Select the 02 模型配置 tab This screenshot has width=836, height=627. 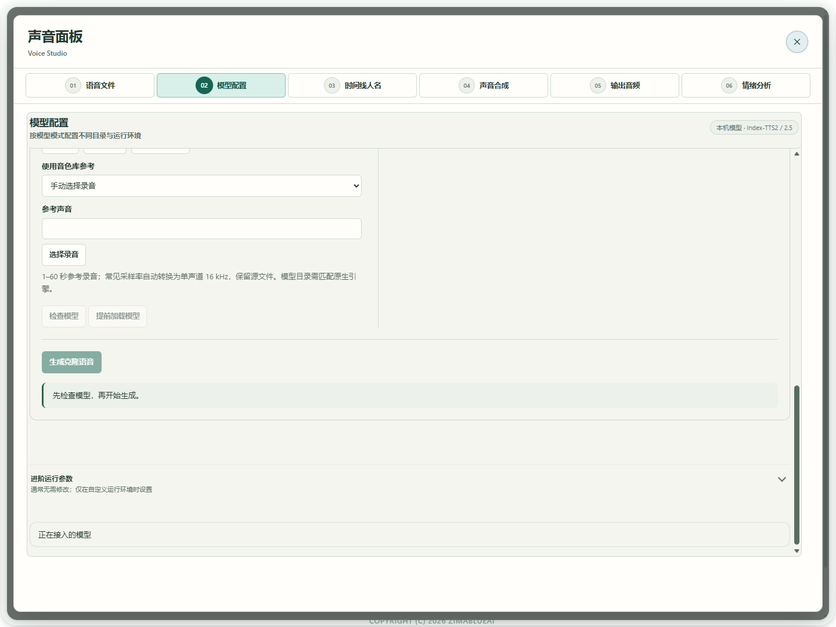(x=221, y=85)
